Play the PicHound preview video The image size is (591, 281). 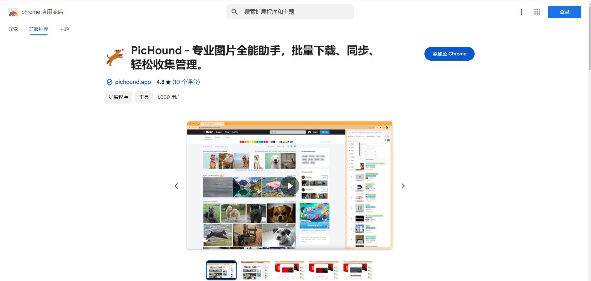pyautogui.click(x=290, y=186)
